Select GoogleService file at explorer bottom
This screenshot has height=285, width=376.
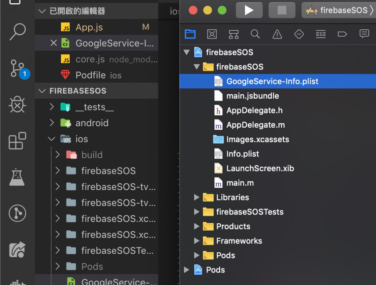(97, 280)
